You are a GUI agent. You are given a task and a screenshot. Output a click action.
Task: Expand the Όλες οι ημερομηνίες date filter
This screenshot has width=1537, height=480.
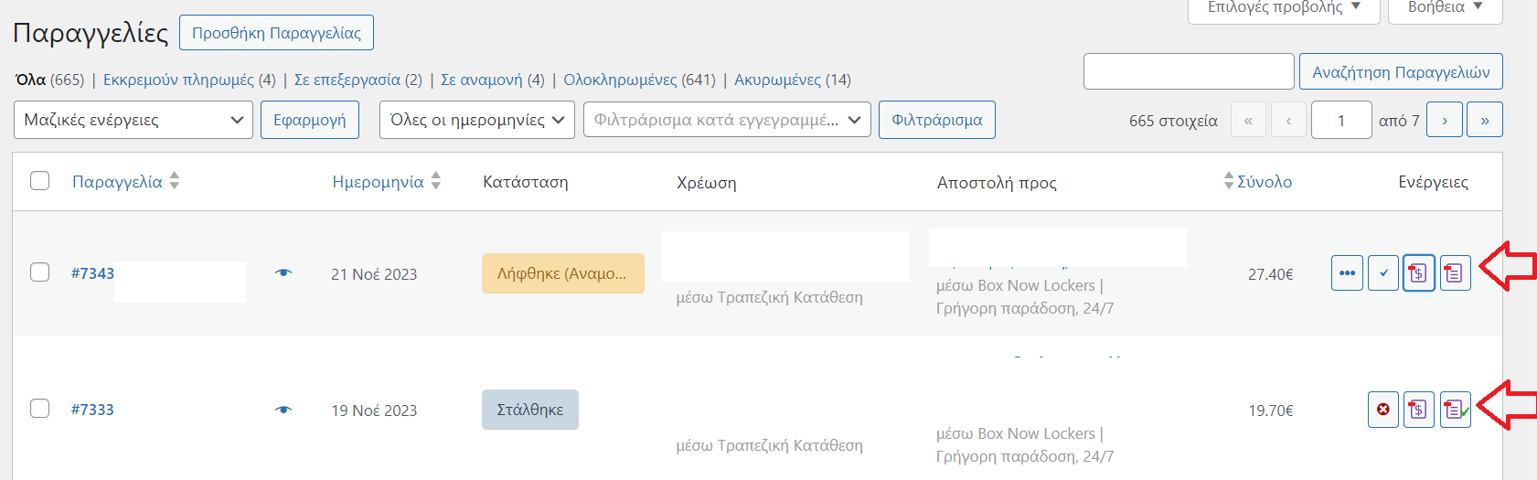coord(476,120)
